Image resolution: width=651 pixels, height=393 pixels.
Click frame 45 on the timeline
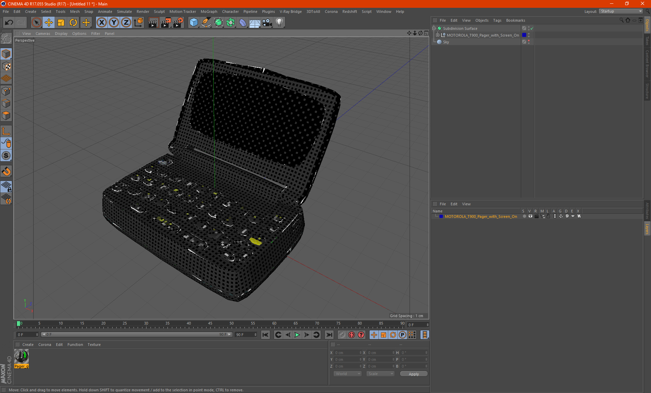click(210, 324)
